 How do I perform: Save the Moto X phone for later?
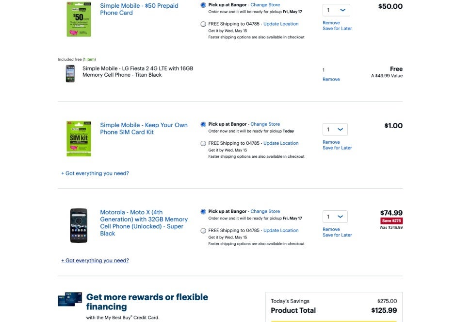pyautogui.click(x=337, y=235)
